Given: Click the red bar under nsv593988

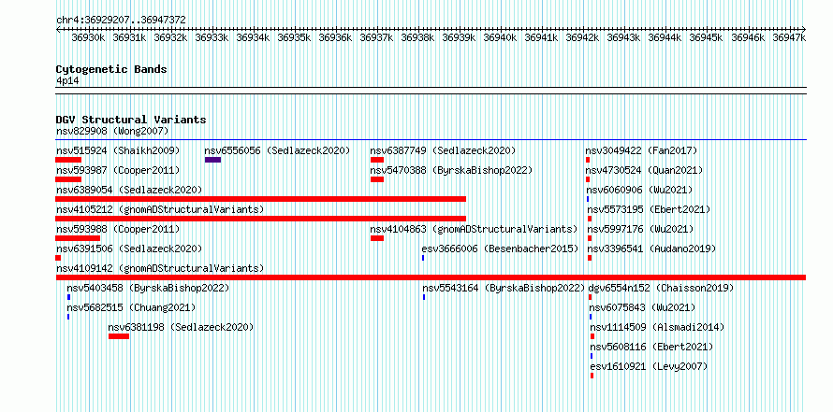Looking at the screenshot, I should click(x=78, y=238).
